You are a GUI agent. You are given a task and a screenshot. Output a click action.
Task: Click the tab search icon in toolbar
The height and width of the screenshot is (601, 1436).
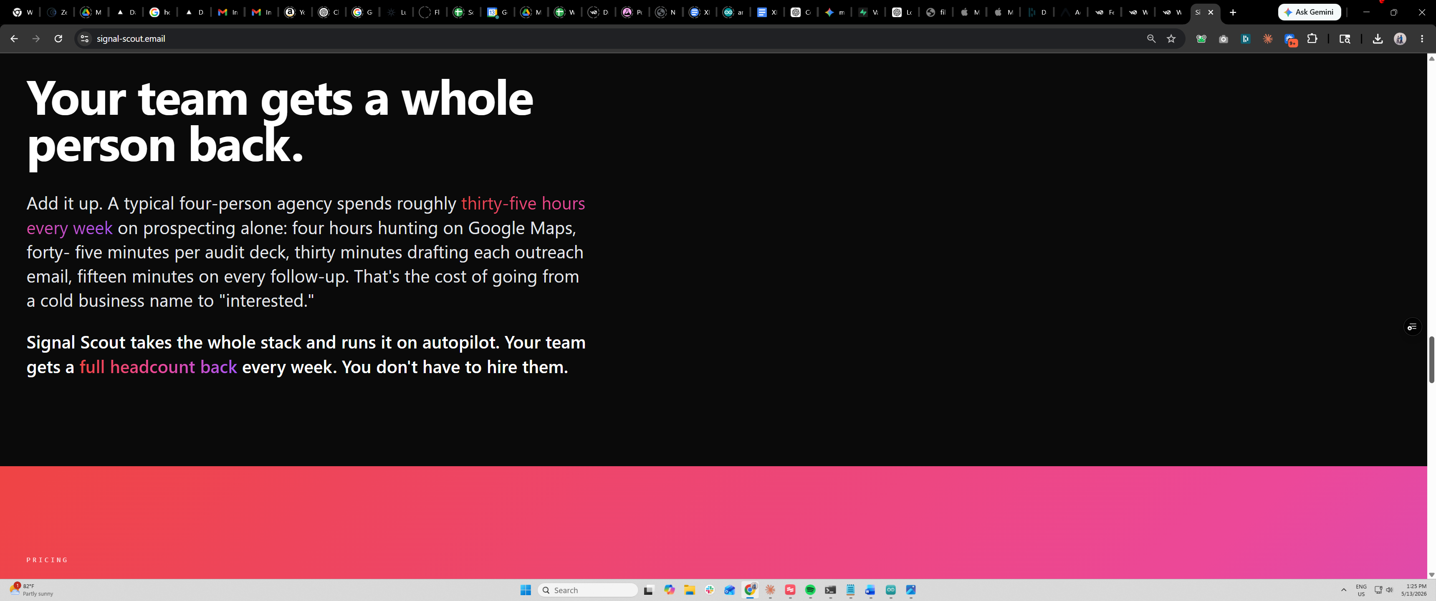coord(1345,39)
